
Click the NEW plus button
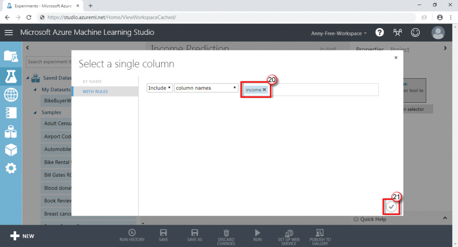tap(22, 236)
